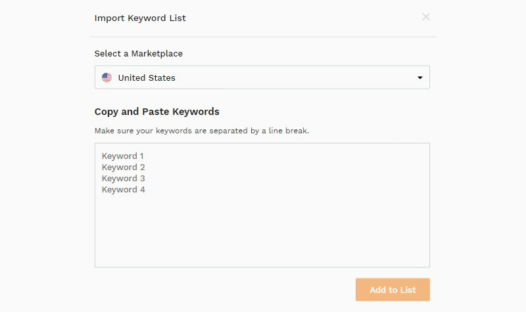Click the line break helper text
This screenshot has height=312, width=526.
point(202,131)
